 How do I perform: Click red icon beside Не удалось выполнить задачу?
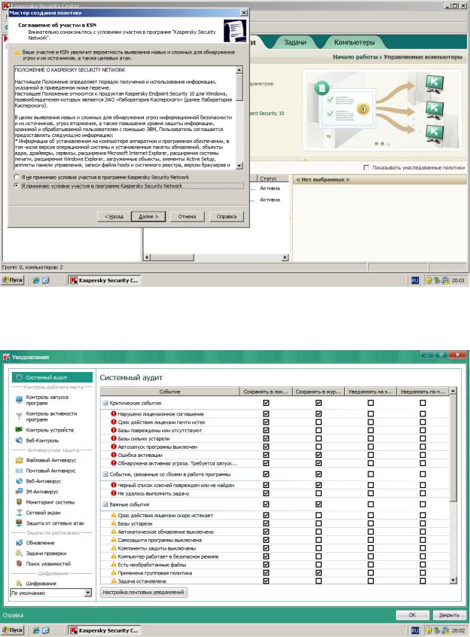[x=114, y=493]
